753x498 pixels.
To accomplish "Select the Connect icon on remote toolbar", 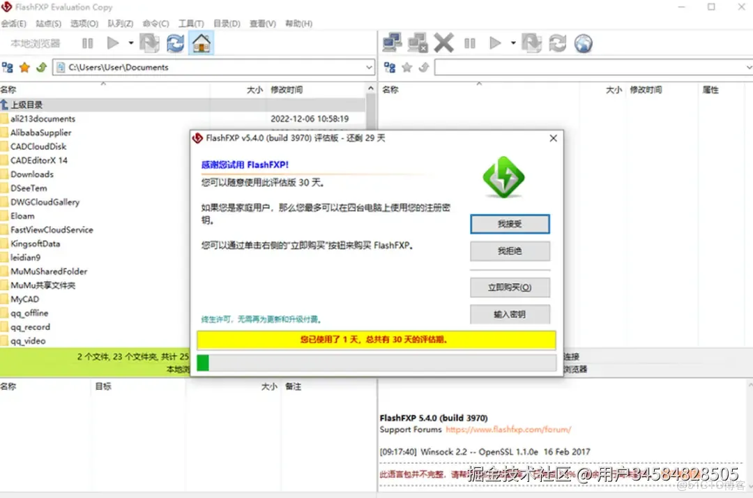I will click(x=392, y=43).
